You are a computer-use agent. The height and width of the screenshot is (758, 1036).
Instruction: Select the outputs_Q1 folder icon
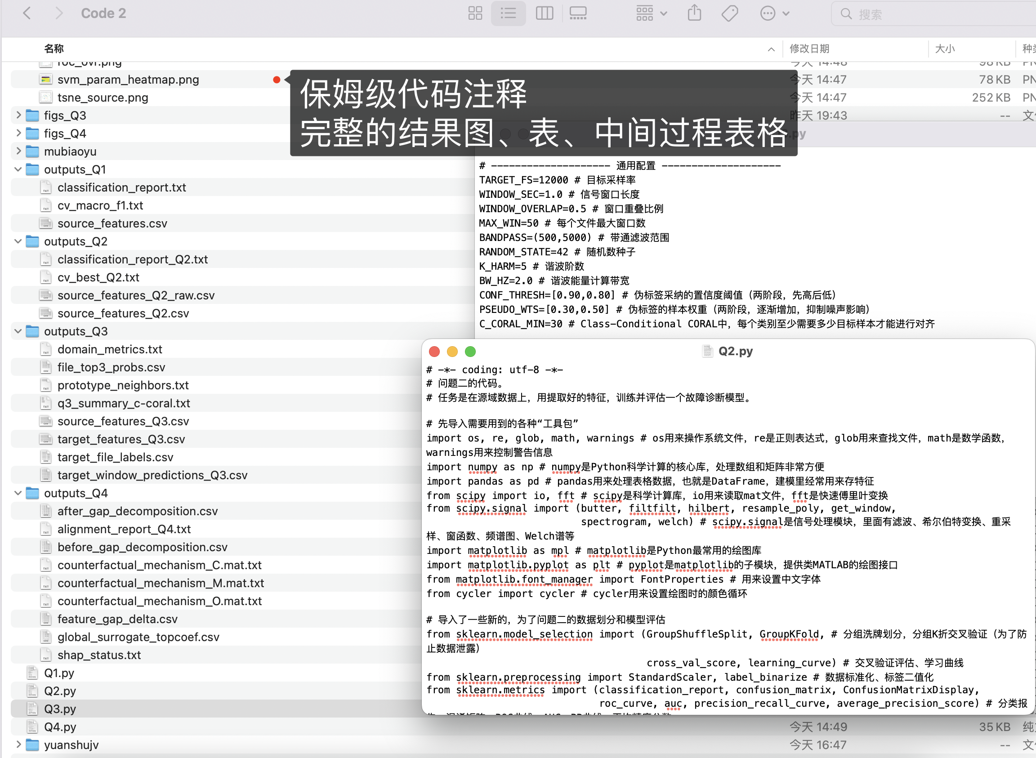32,169
